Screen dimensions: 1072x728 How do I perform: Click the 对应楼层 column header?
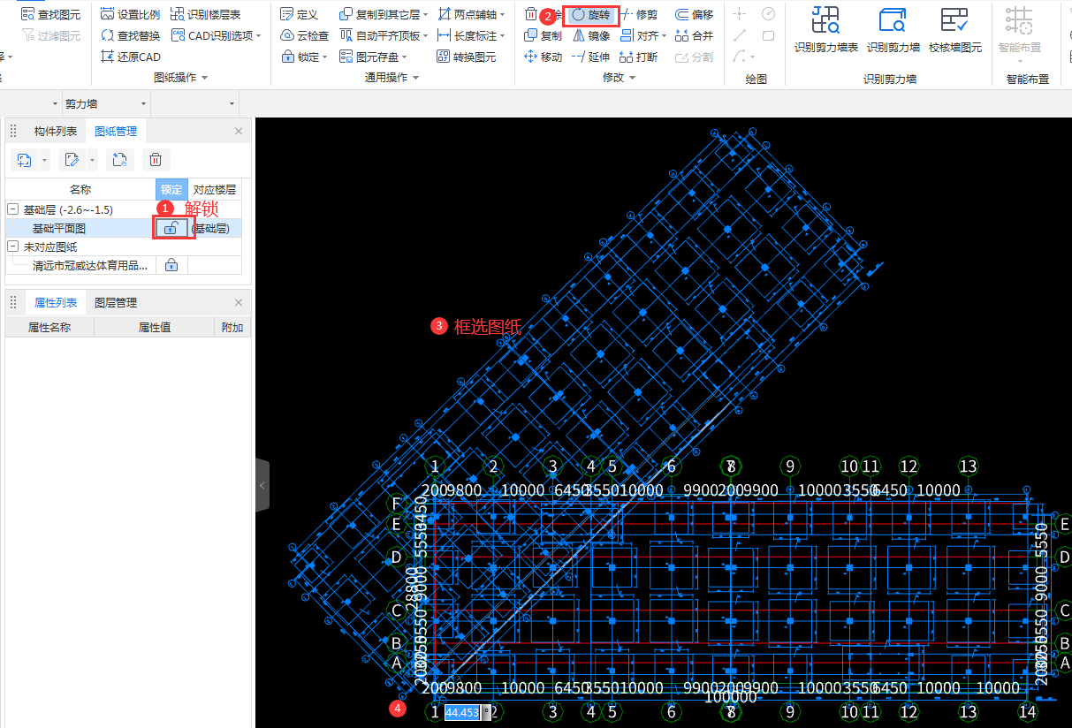tap(215, 189)
